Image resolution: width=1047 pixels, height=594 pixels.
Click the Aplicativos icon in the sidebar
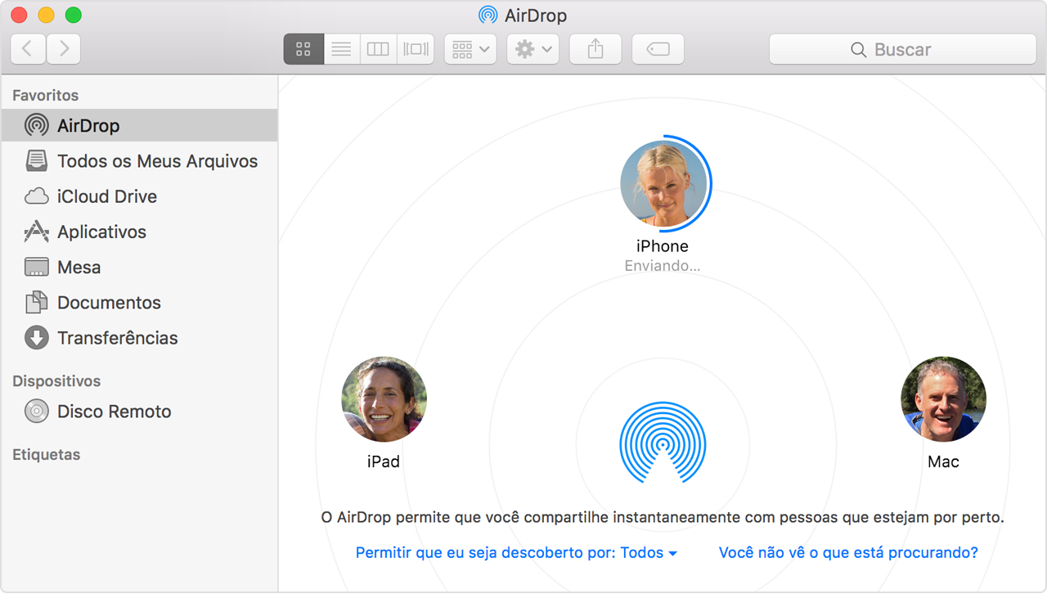click(x=36, y=232)
